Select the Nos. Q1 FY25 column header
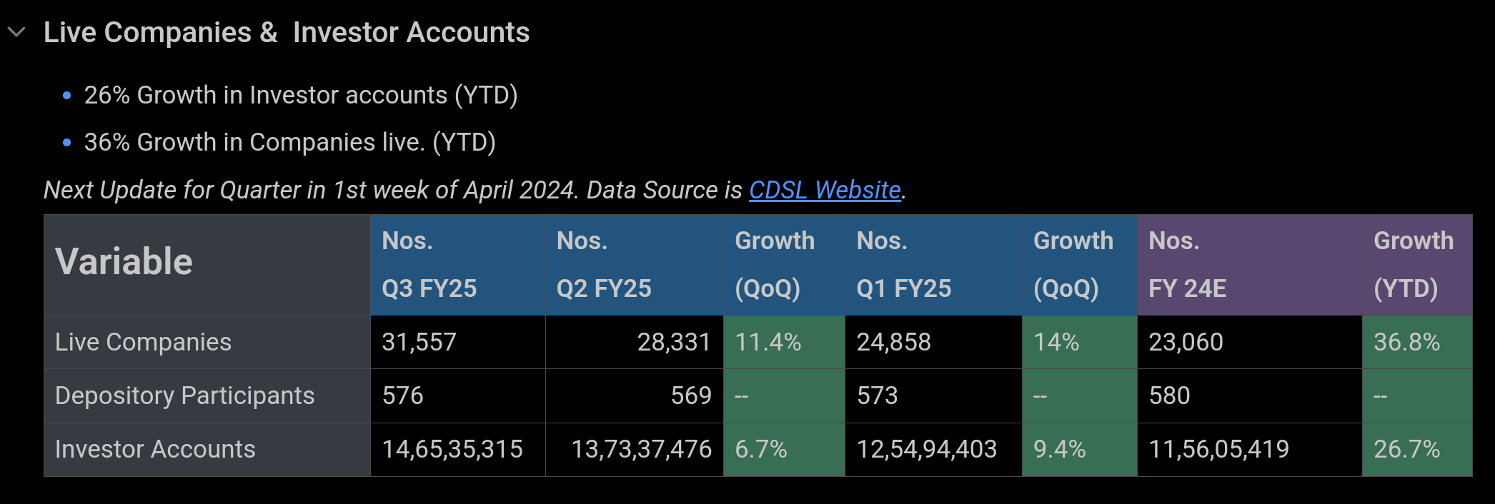This screenshot has height=504, width=1495. pyautogui.click(x=933, y=264)
